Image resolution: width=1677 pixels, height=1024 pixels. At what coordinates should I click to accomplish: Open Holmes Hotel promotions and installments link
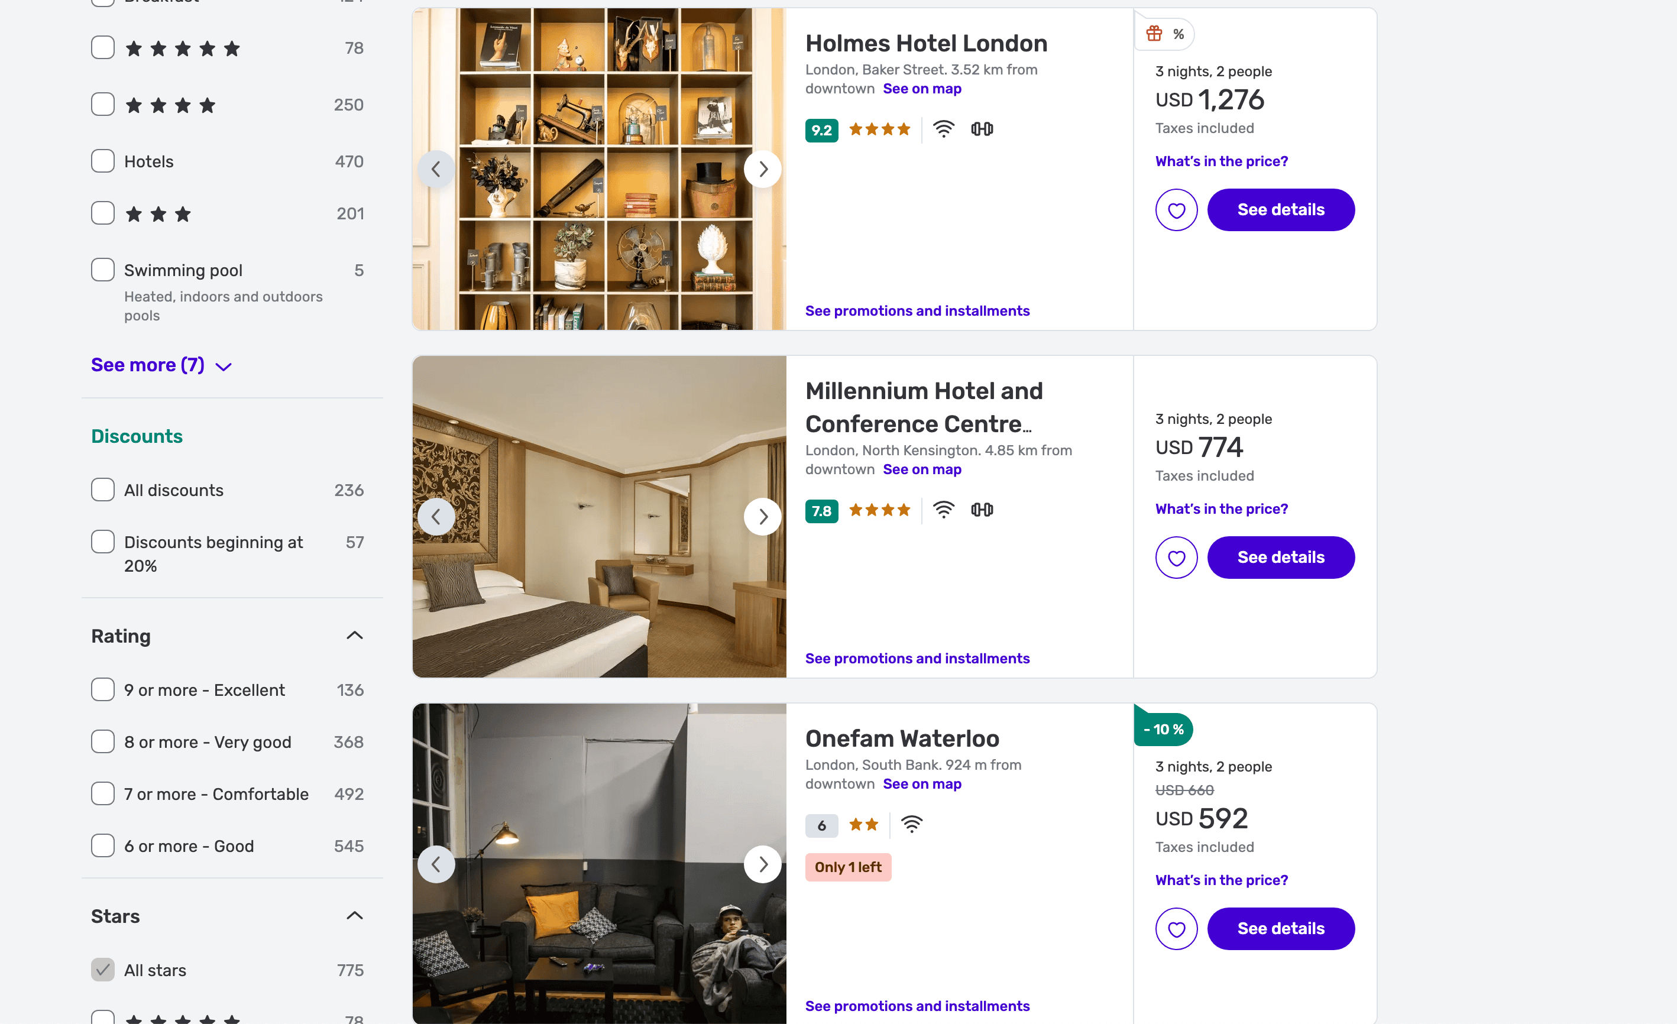coord(917,311)
